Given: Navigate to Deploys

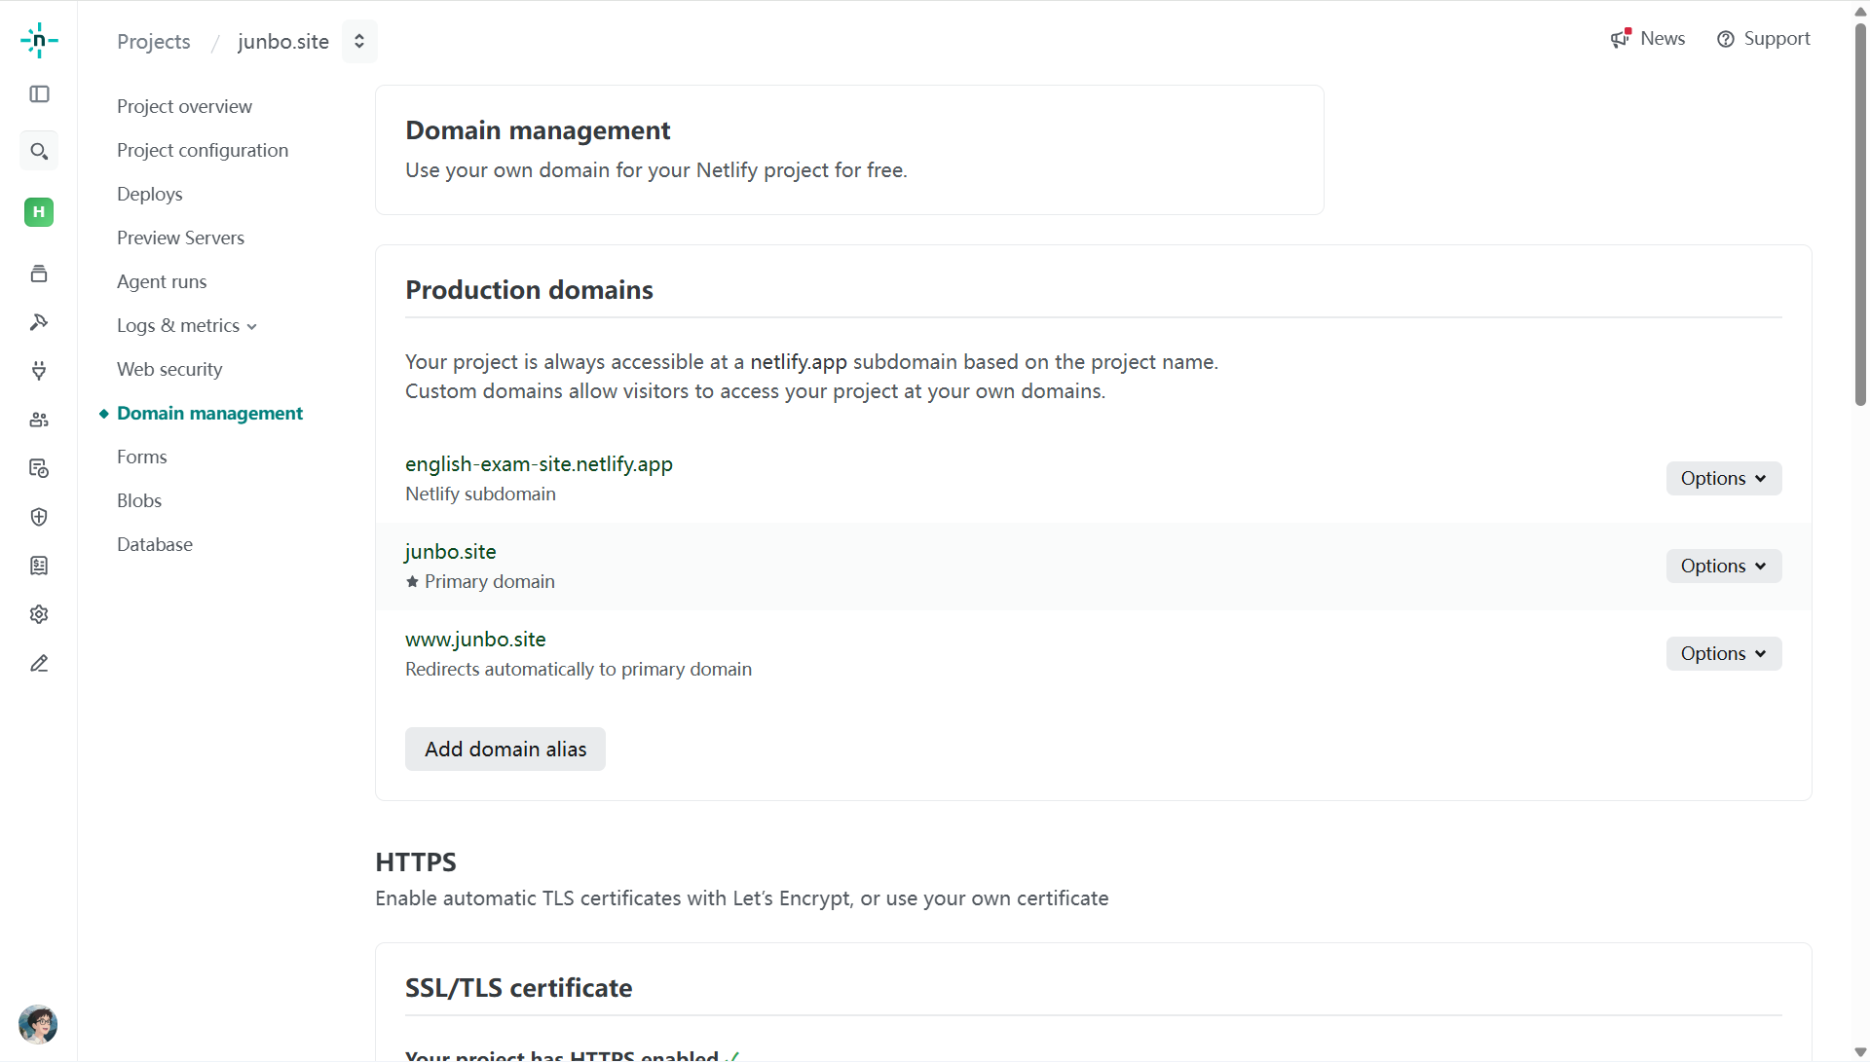Looking at the screenshot, I should click(150, 194).
